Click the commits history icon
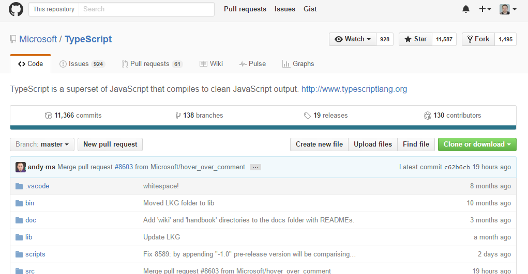The image size is (528, 274). pos(49,116)
